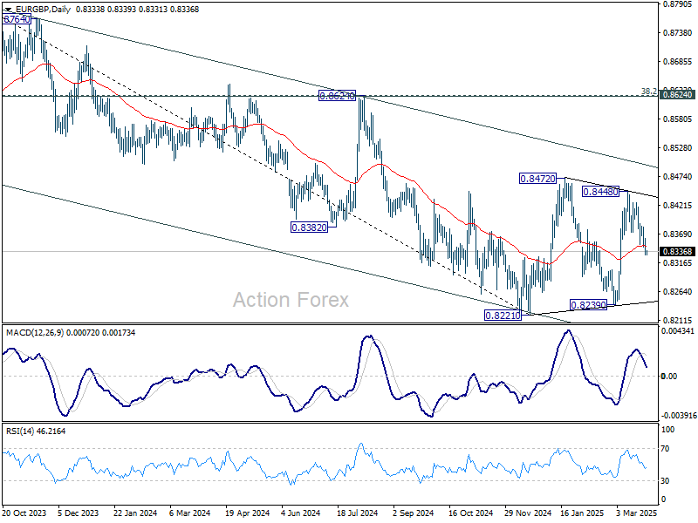The height and width of the screenshot is (523, 698).
Task: Select the 18 Jul 2024 date marker
Action: [x=357, y=513]
